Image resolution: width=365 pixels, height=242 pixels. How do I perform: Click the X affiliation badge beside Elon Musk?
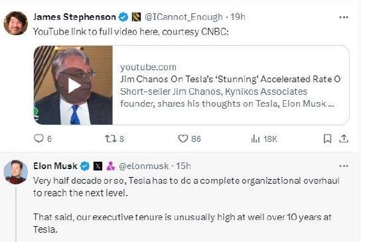coord(98,166)
